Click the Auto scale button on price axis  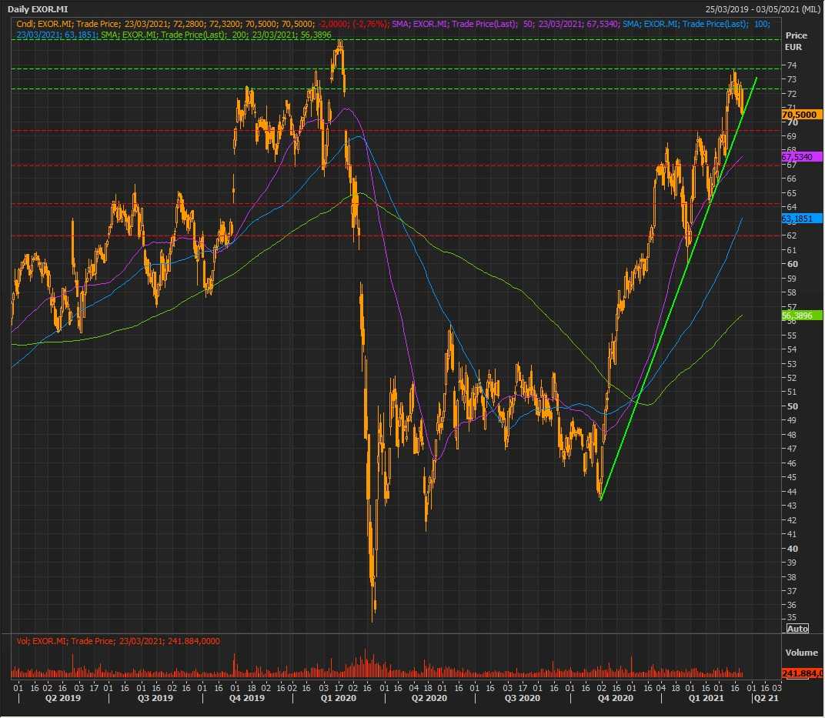[797, 629]
